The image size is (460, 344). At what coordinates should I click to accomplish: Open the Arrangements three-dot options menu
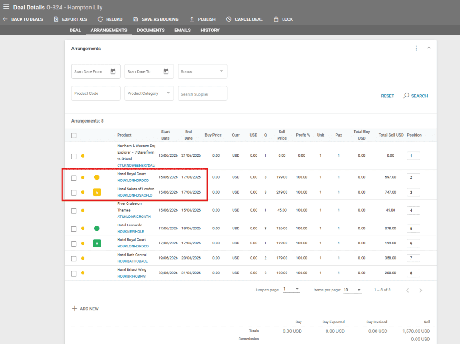416,48
